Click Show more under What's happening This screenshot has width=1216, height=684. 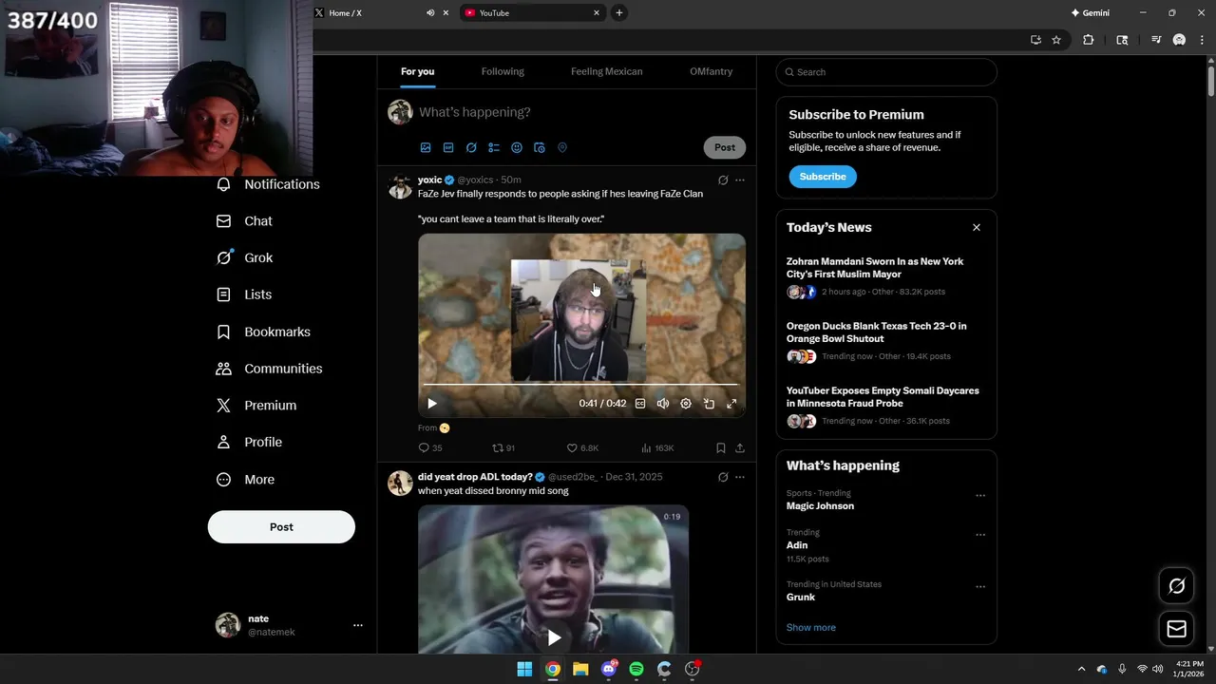[811, 627]
